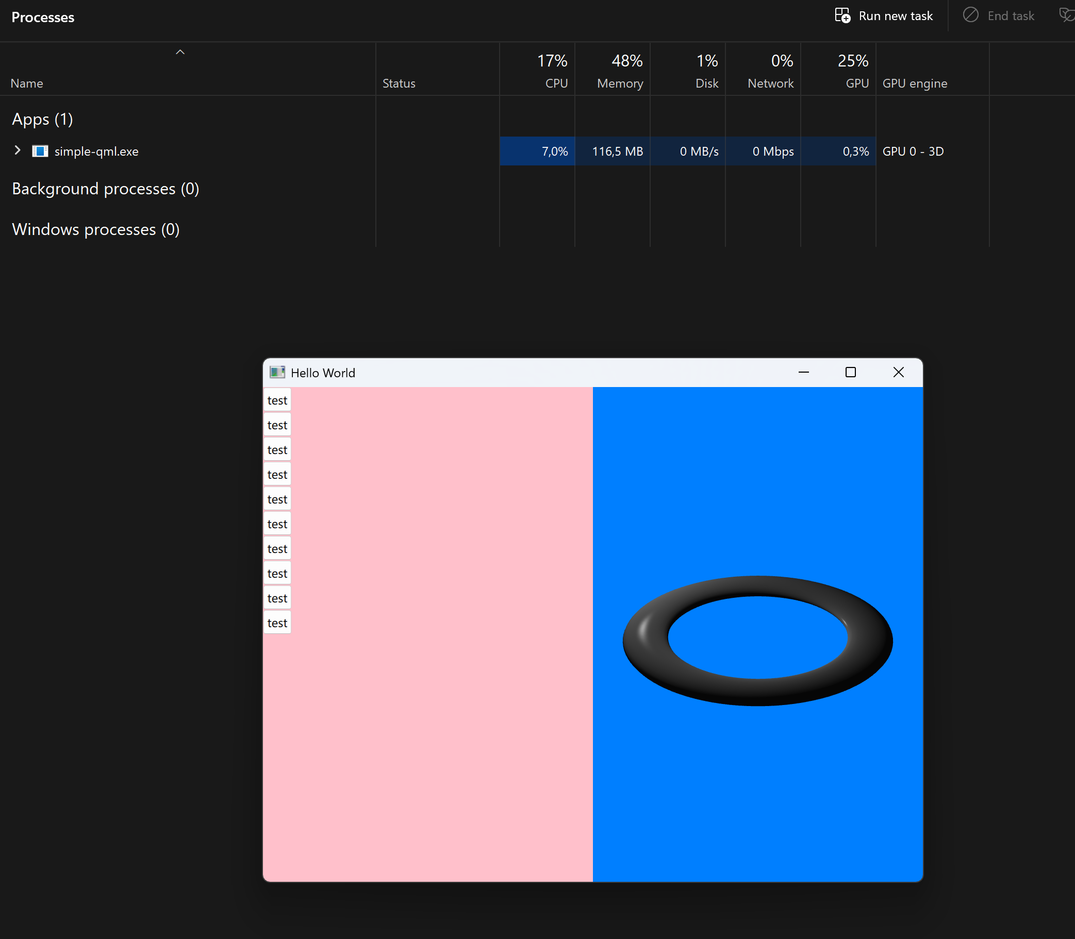Click the Status column header
Screen dimensions: 1075x939
[x=399, y=83]
